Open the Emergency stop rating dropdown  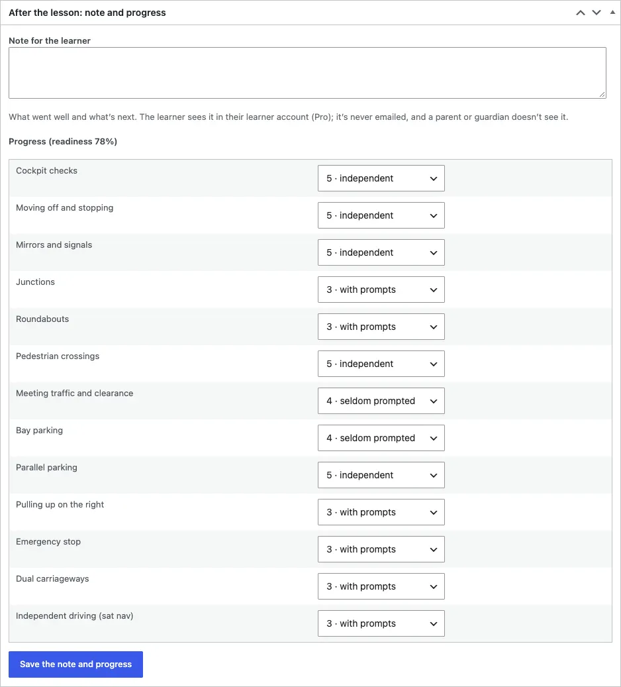point(381,549)
